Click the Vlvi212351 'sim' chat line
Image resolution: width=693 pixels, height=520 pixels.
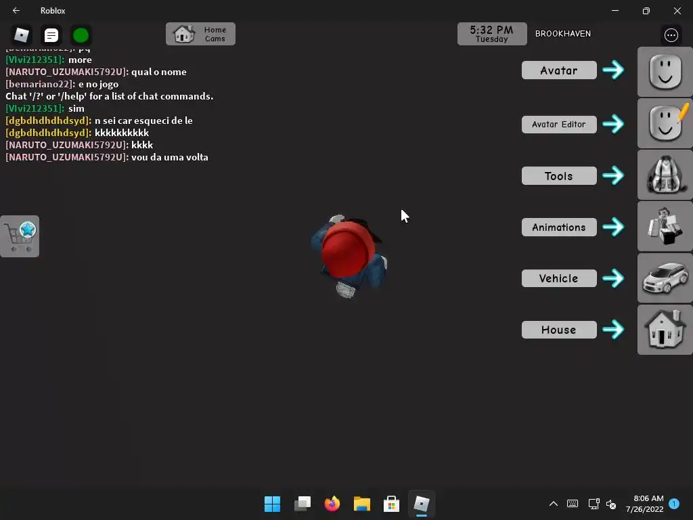(45, 109)
